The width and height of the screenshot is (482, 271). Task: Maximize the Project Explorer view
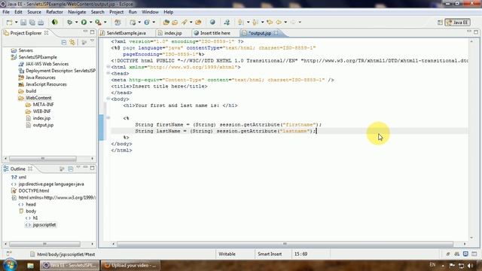coord(92,32)
